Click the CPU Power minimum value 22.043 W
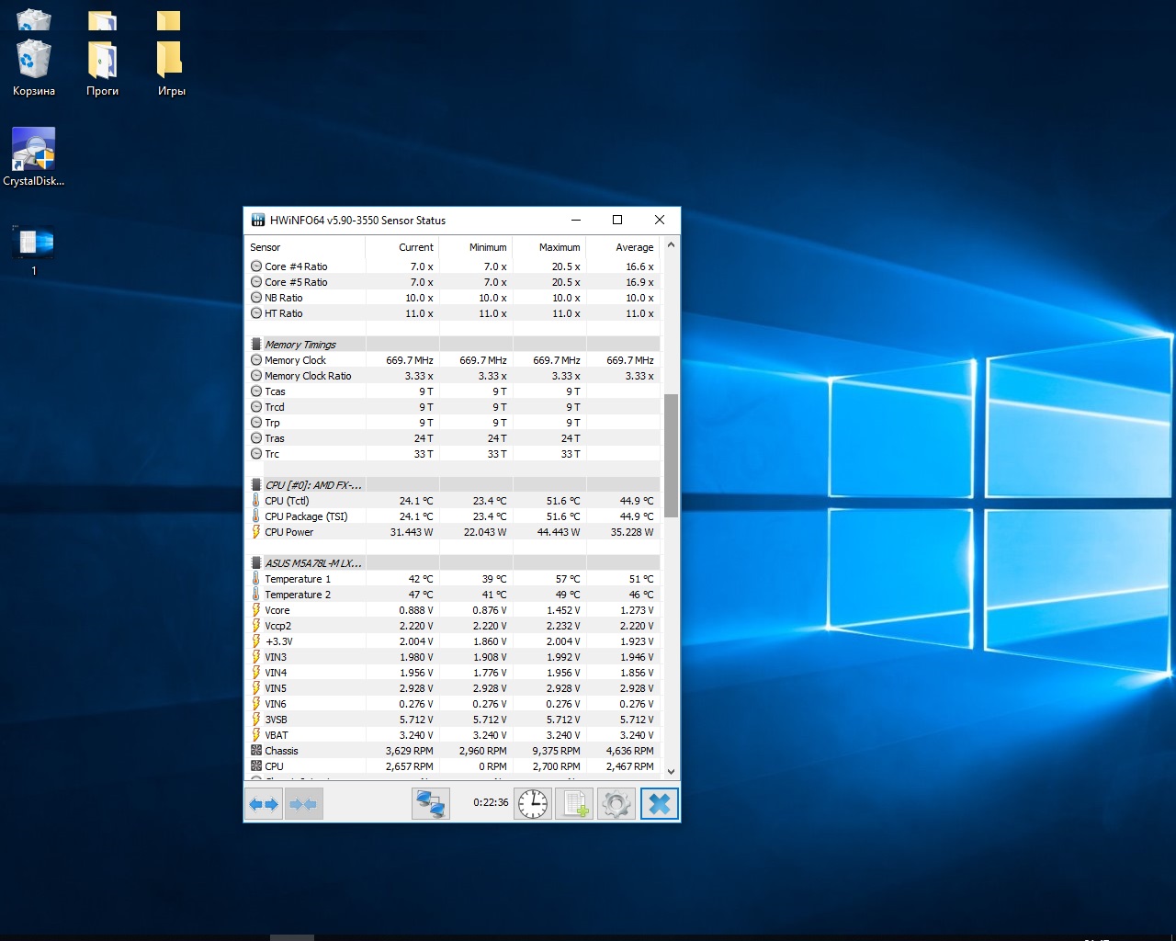Viewport: 1176px width, 941px height. tap(485, 532)
